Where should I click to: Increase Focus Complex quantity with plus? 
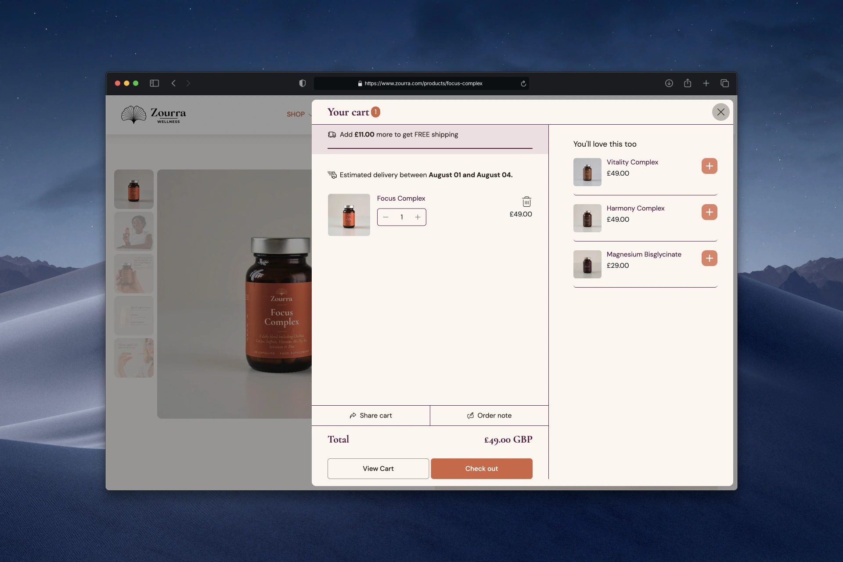pyautogui.click(x=418, y=217)
